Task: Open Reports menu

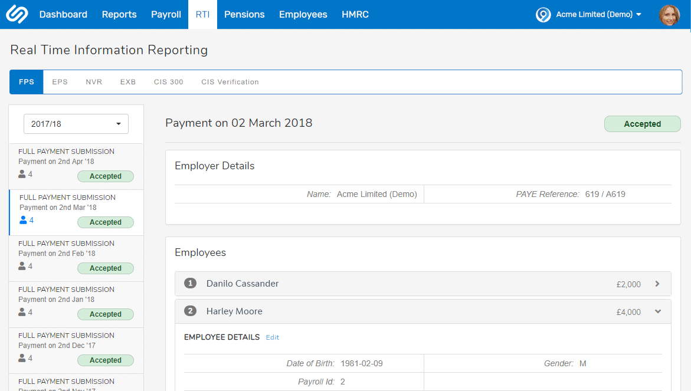Action: (x=119, y=15)
